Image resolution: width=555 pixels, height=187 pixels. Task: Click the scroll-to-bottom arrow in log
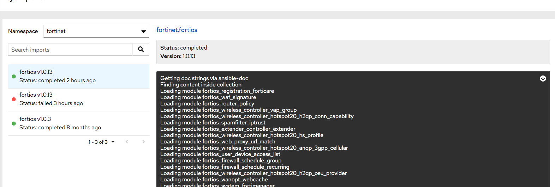(x=543, y=78)
